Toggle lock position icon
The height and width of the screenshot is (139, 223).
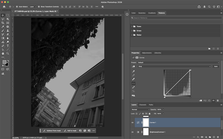coord(143,113)
